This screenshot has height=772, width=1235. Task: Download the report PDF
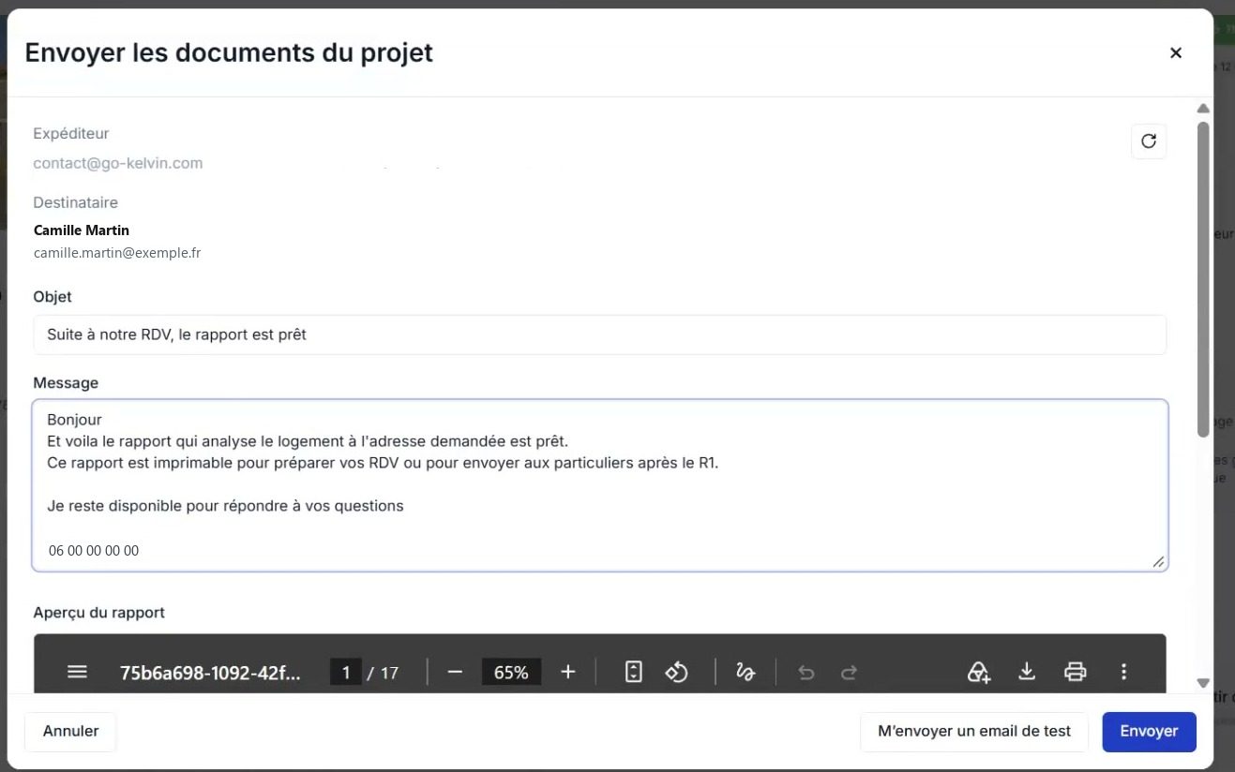pos(1027,672)
